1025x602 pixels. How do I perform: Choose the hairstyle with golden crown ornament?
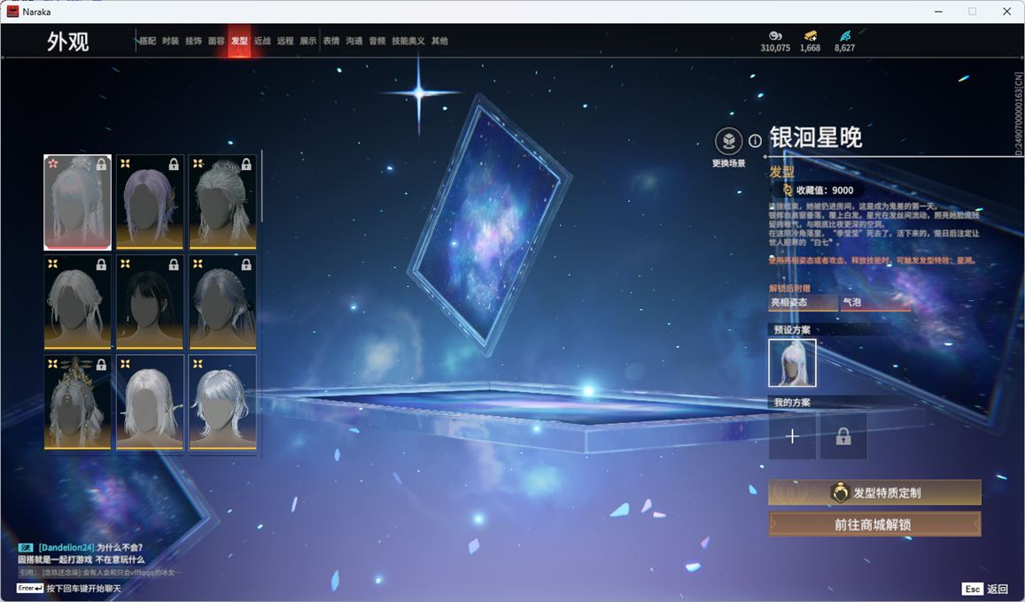pyautogui.click(x=77, y=402)
